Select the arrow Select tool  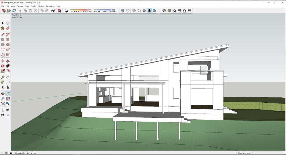point(3,23)
